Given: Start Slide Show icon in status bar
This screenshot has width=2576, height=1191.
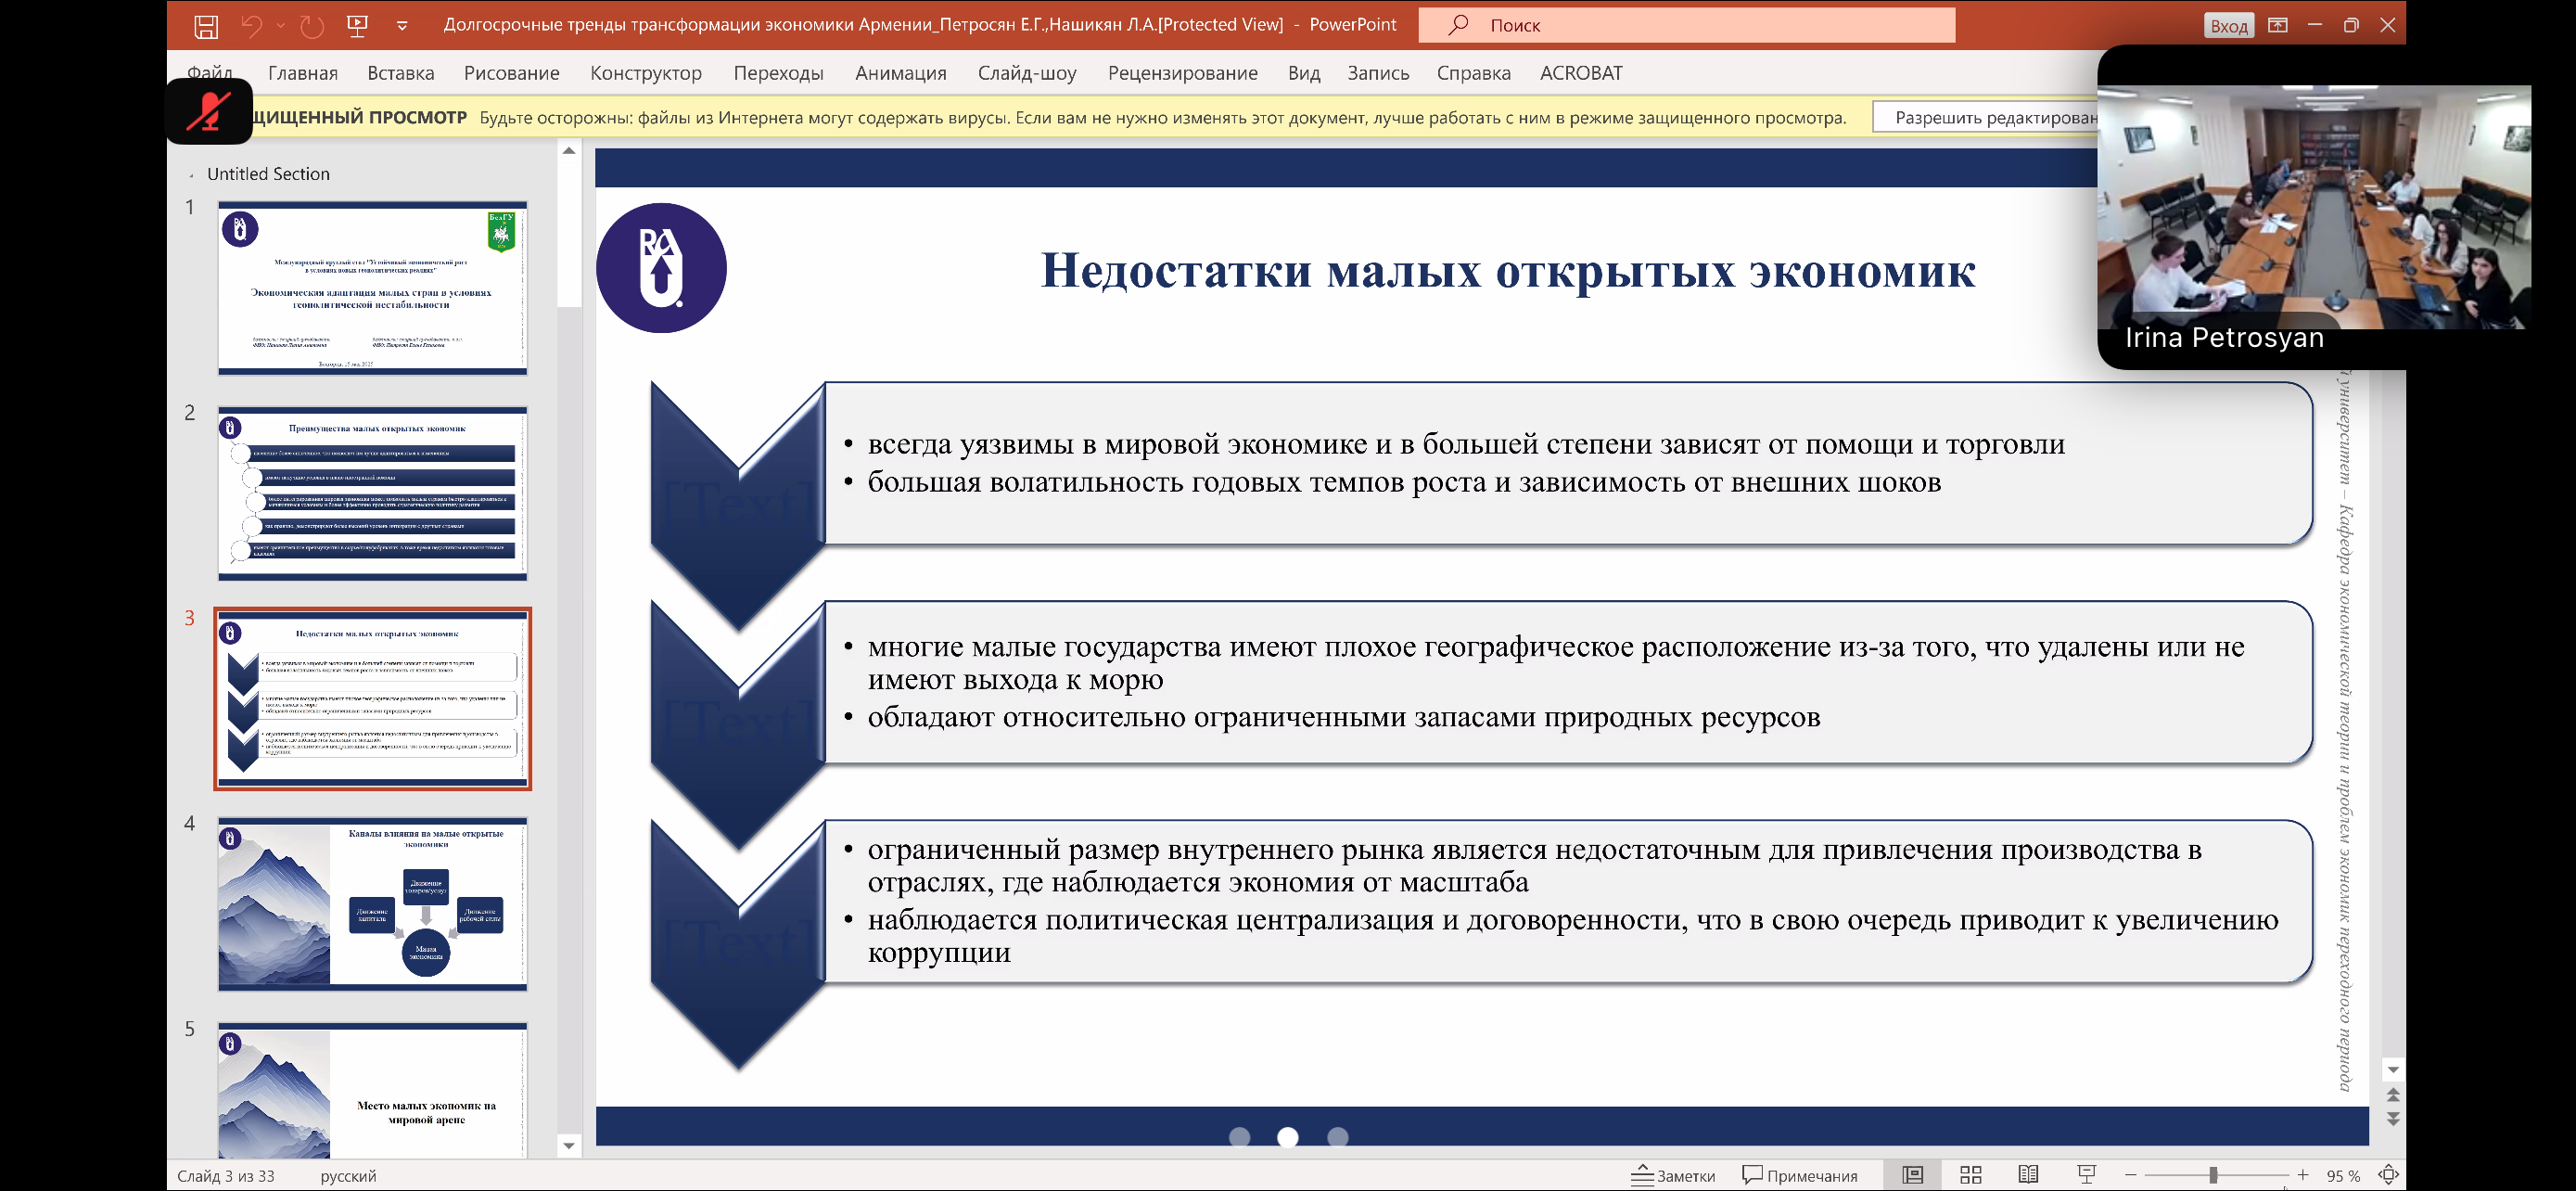Looking at the screenshot, I should coord(2086,1175).
